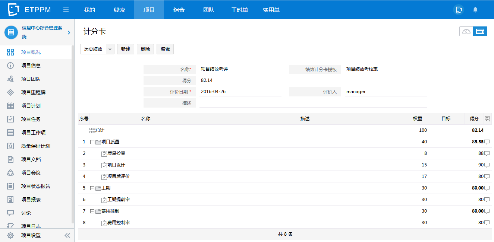Click 项目任务 task icon
Image resolution: width=494 pixels, height=242 pixels.
click(x=10, y=119)
